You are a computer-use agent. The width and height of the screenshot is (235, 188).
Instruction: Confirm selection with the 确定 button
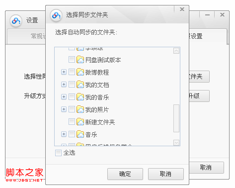pos(125,174)
